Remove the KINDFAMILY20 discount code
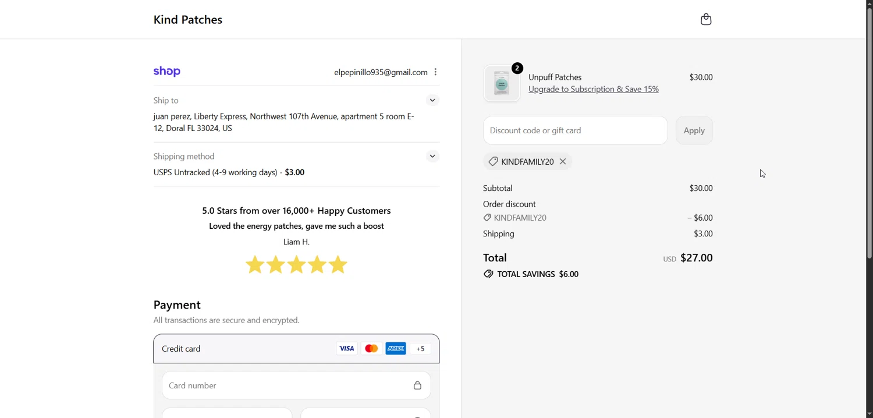This screenshot has height=418, width=873. [563, 162]
